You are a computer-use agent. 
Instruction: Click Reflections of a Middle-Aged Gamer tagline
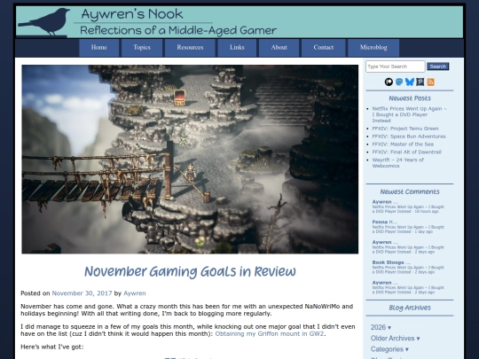pos(178,30)
